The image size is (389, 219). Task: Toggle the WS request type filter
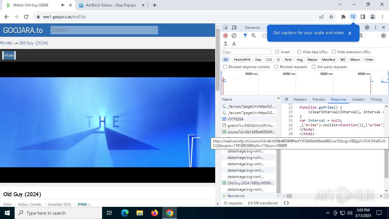point(343,60)
